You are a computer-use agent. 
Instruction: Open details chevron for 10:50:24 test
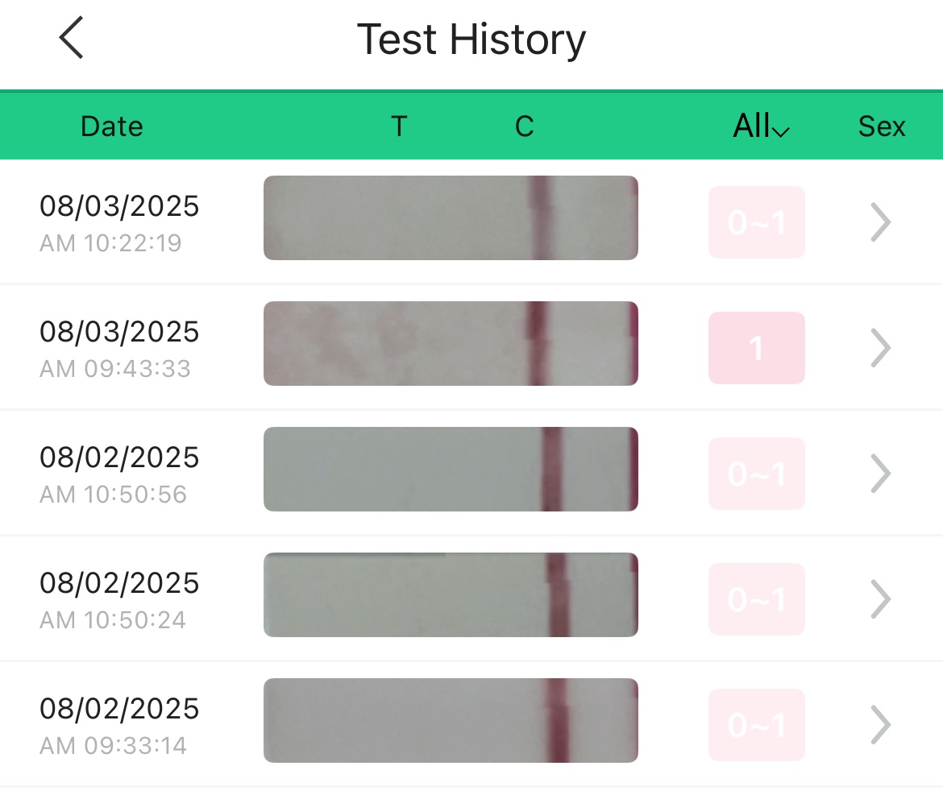pos(880,599)
